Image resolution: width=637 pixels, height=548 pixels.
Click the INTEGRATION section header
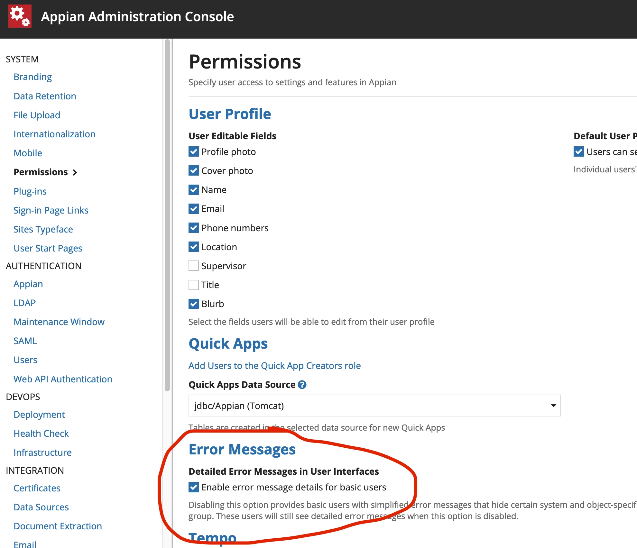[x=35, y=470]
